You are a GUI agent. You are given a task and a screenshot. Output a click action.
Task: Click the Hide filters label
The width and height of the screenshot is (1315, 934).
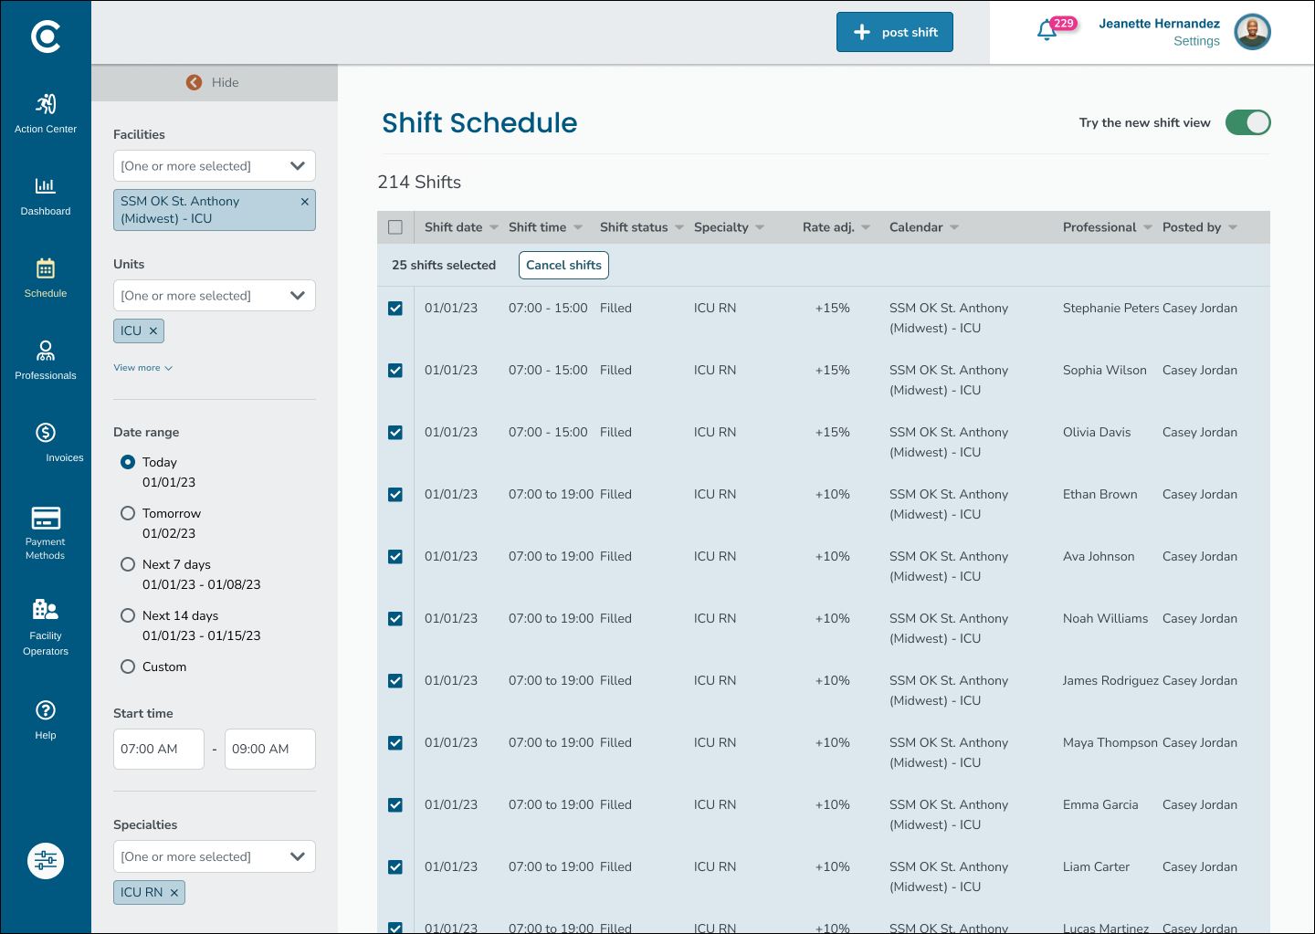(225, 82)
